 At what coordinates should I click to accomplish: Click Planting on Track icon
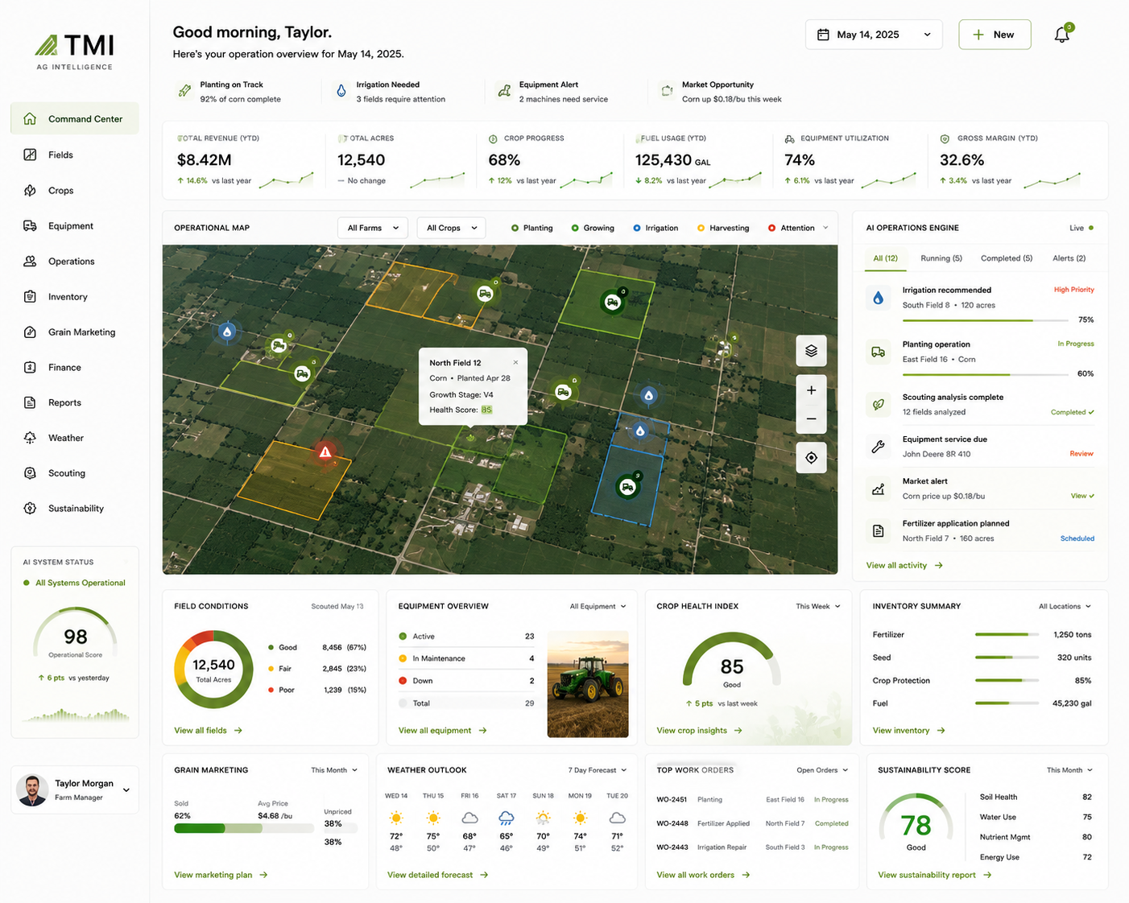pos(184,91)
